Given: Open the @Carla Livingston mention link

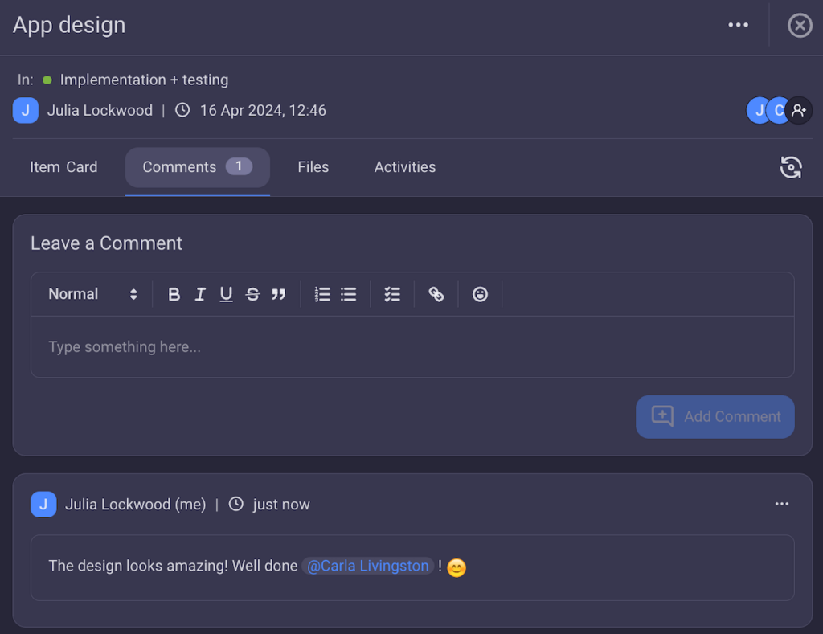Looking at the screenshot, I should [x=367, y=566].
